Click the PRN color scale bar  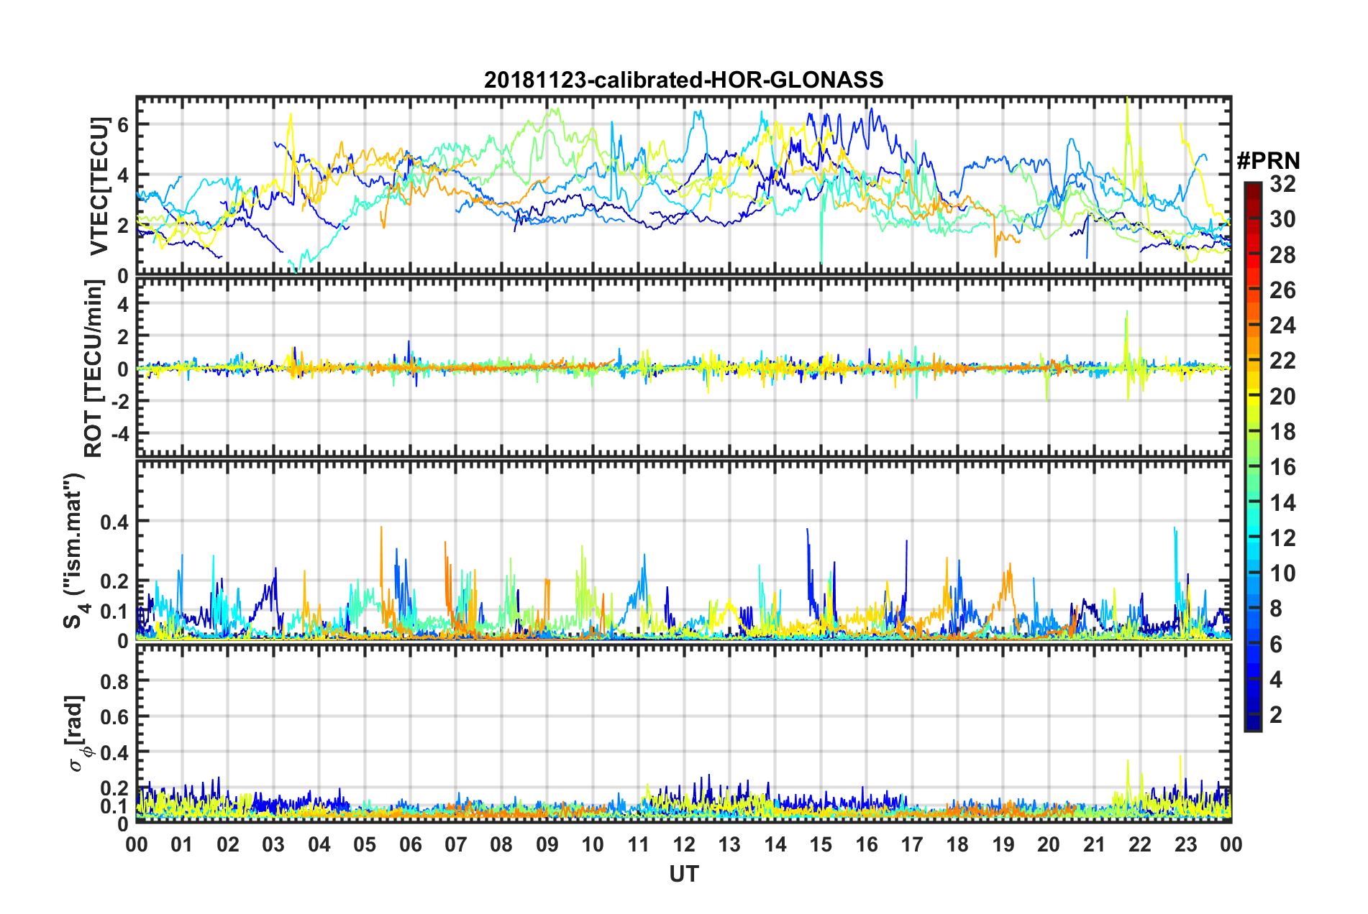[x=1252, y=456]
